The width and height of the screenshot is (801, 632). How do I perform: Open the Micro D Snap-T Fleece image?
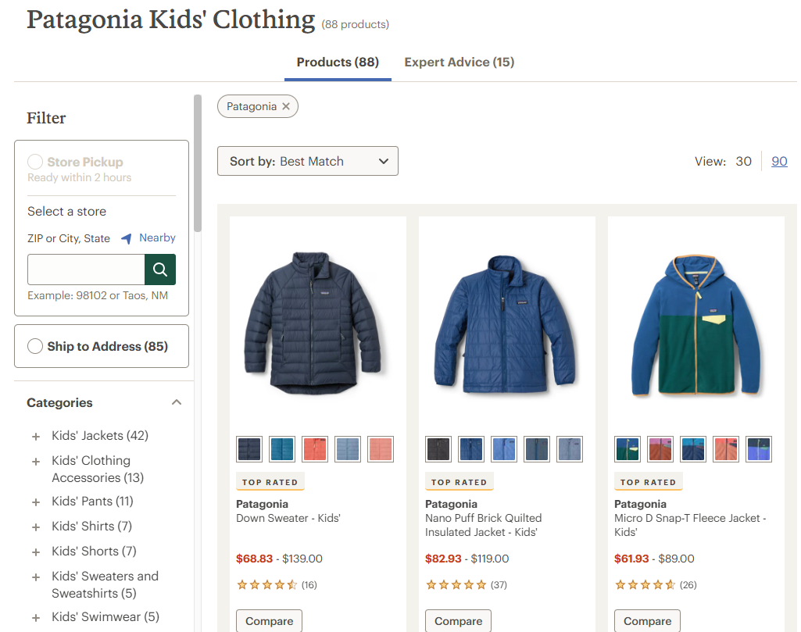click(696, 324)
